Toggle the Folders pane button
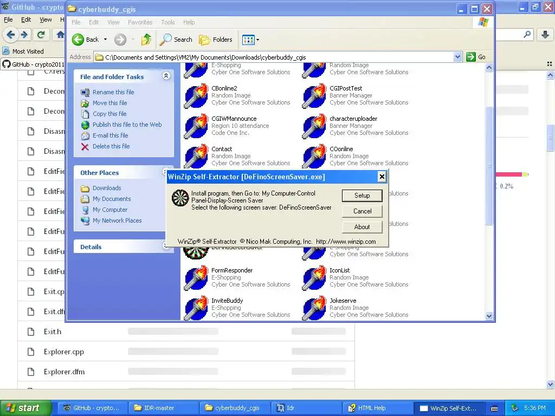Screen dimensions: 555x416 tap(216, 40)
